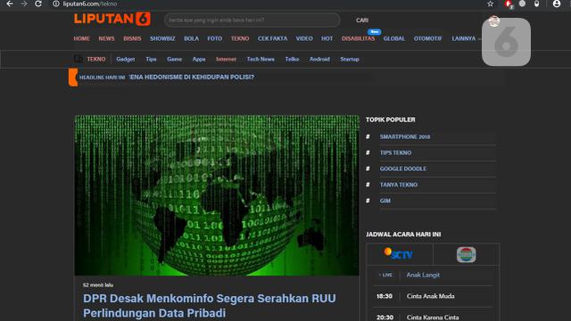Open the BISNIS menu item
Screen dimensions: 571x321
[132, 38]
